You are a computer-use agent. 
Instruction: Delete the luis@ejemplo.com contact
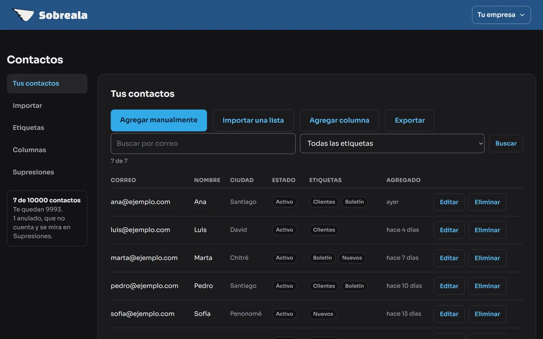click(487, 230)
